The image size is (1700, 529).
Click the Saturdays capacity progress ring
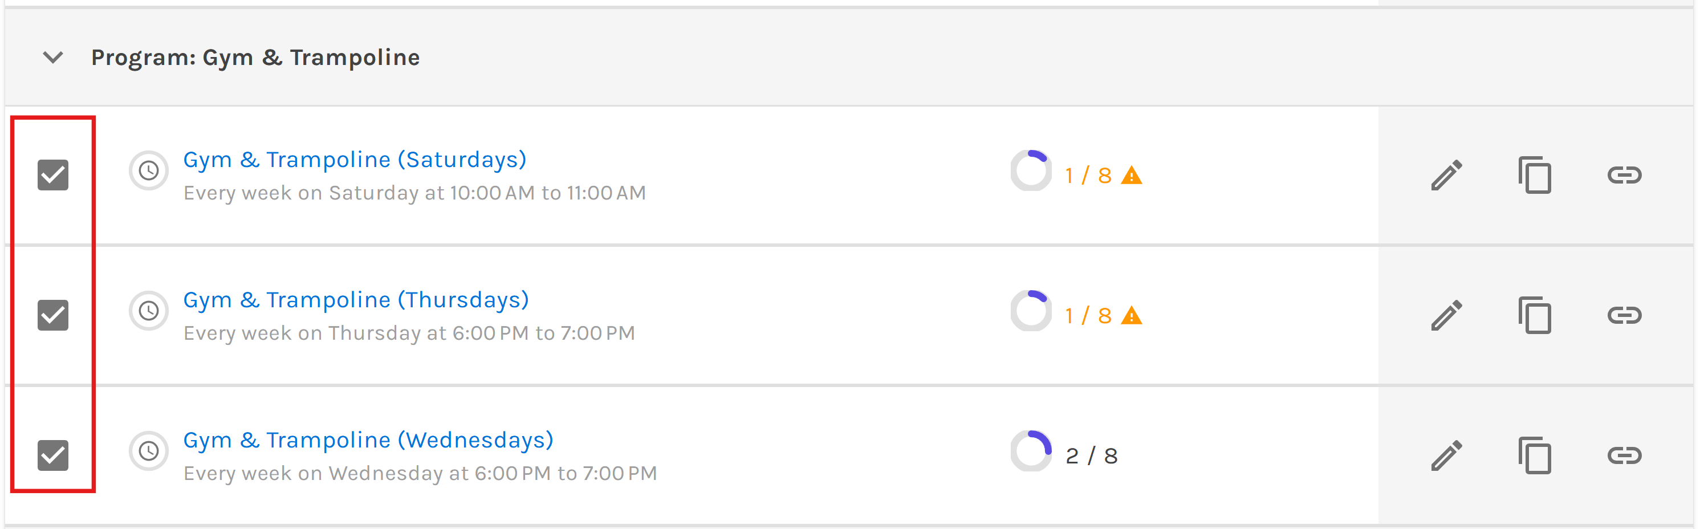(x=1030, y=171)
